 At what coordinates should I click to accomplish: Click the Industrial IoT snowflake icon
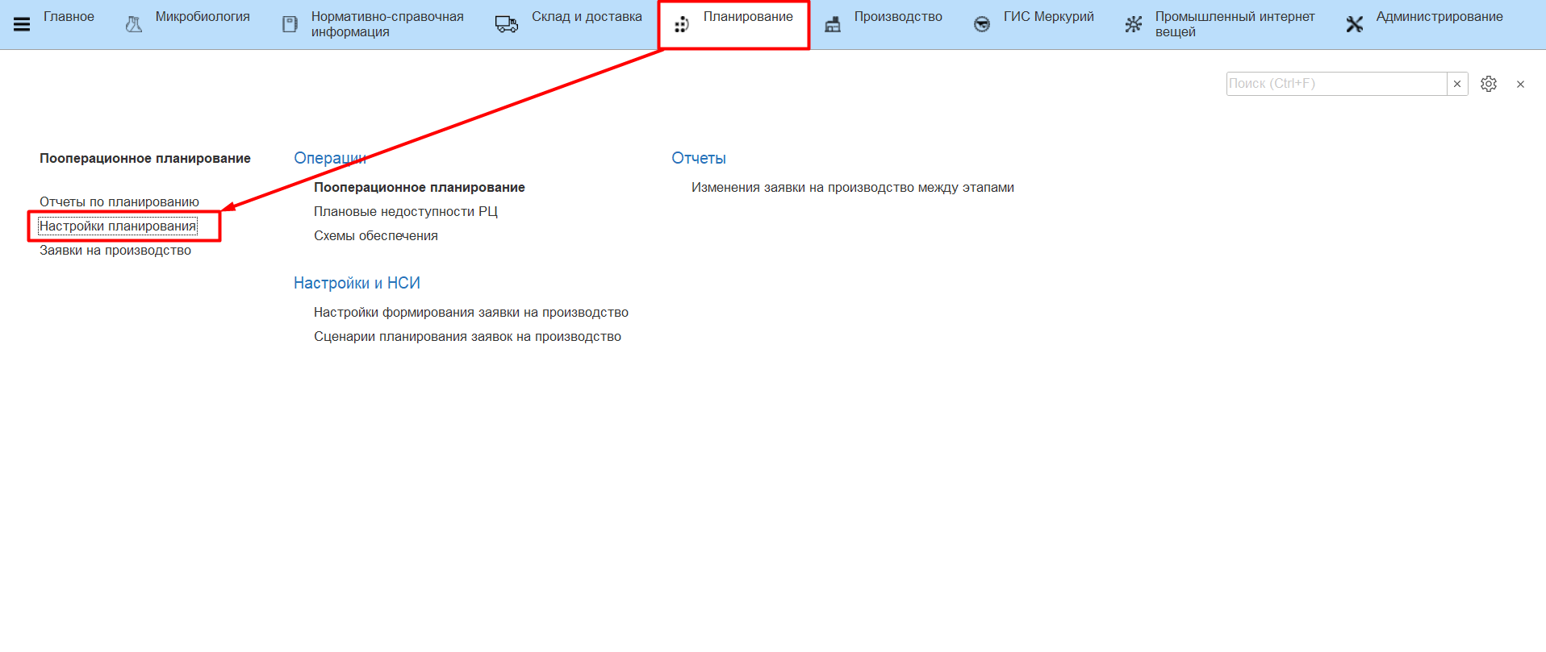pyautogui.click(x=1134, y=24)
